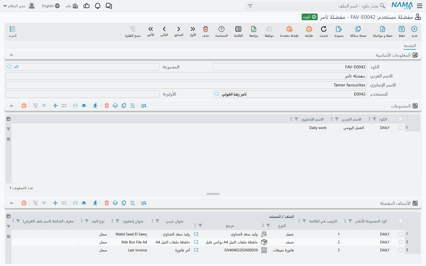426x266 pixels.
Task: Open More (المزيد) options
Action: [13, 29]
